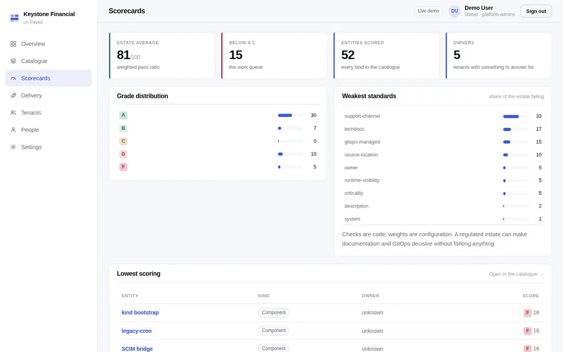563x352 pixels.
Task: Click the grade C badge
Action: pos(123,141)
